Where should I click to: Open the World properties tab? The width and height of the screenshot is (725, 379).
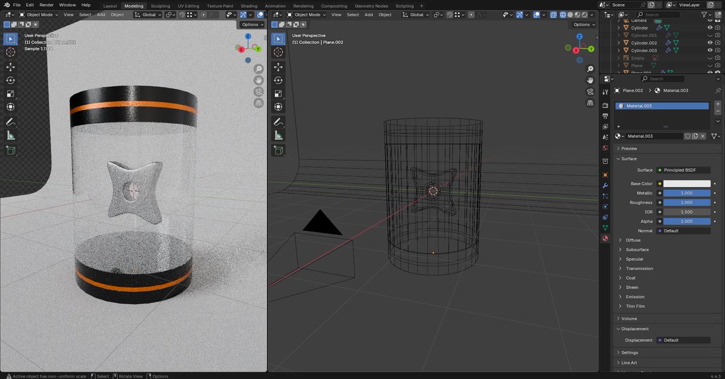(605, 148)
